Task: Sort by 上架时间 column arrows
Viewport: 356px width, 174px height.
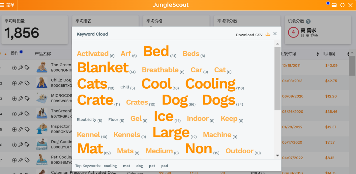Action: click(x=318, y=54)
